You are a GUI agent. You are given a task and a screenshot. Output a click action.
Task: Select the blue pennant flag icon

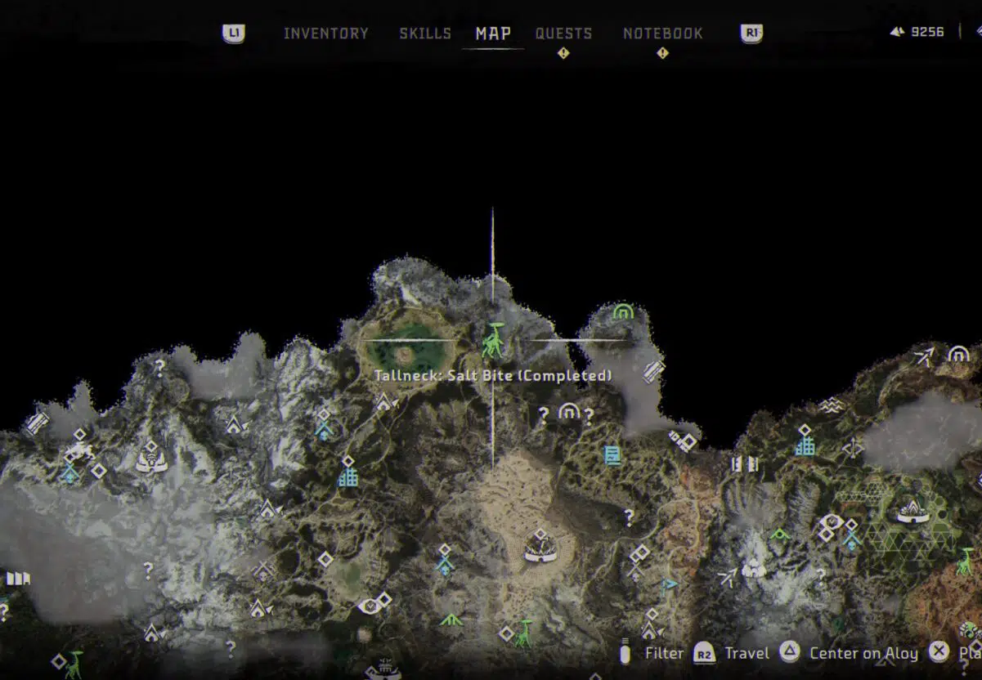tap(670, 584)
